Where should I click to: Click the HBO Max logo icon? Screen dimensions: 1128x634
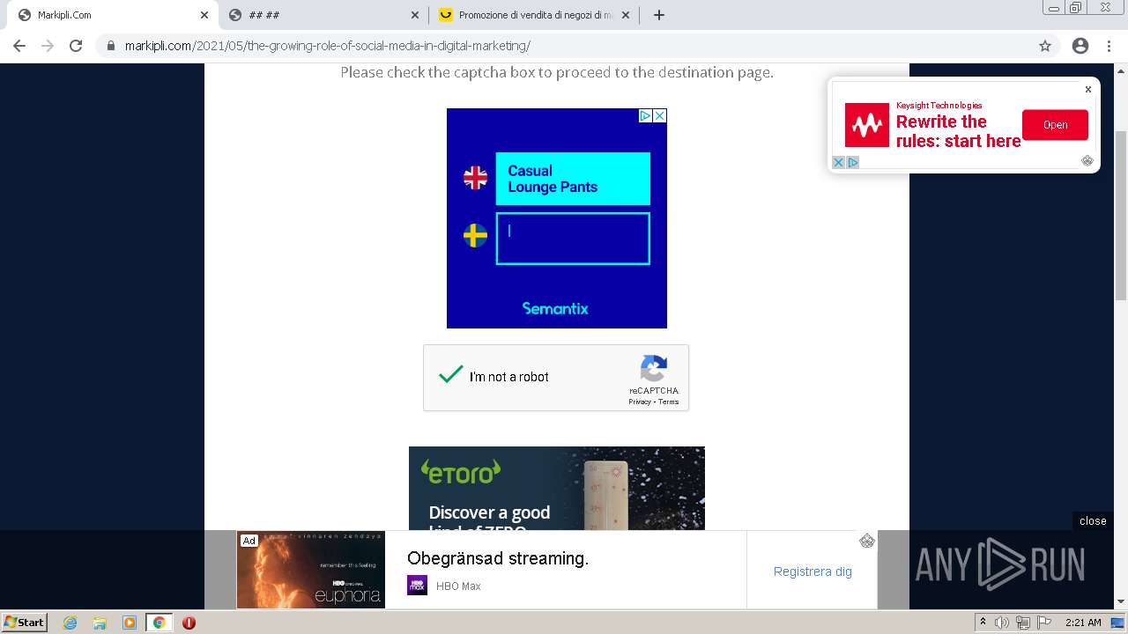(x=417, y=586)
